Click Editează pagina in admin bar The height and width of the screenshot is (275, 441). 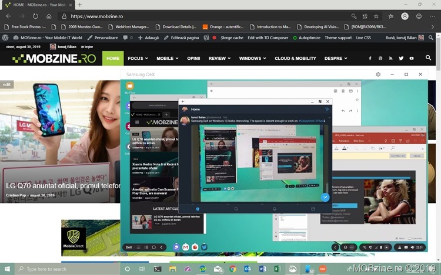tap(182, 38)
